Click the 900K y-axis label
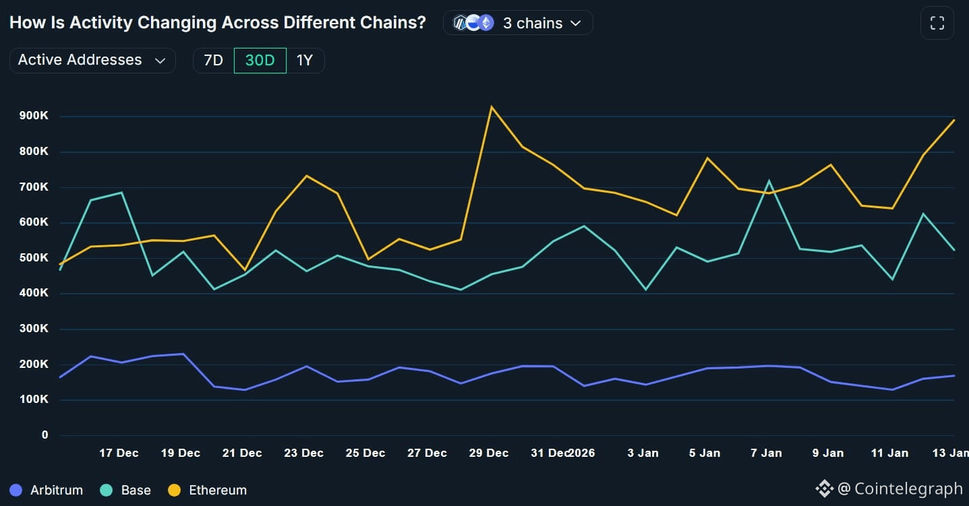 click(33, 115)
